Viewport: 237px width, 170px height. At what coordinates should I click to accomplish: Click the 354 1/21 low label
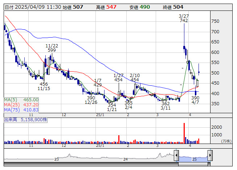point(112,107)
